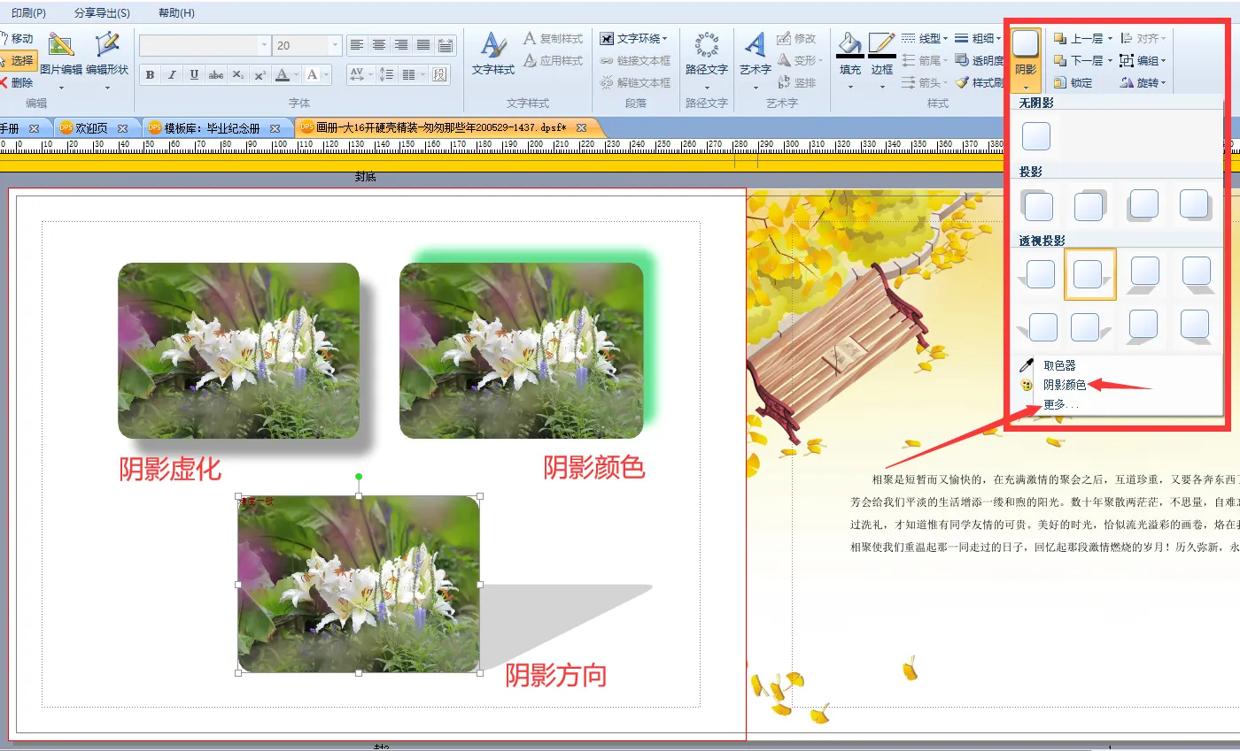Select the 文字样式 text style icon
Screen dimensions: 1240x751
[493, 46]
